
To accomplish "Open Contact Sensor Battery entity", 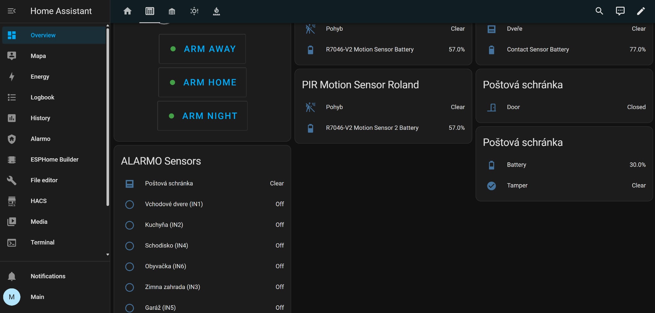I will pos(564,50).
